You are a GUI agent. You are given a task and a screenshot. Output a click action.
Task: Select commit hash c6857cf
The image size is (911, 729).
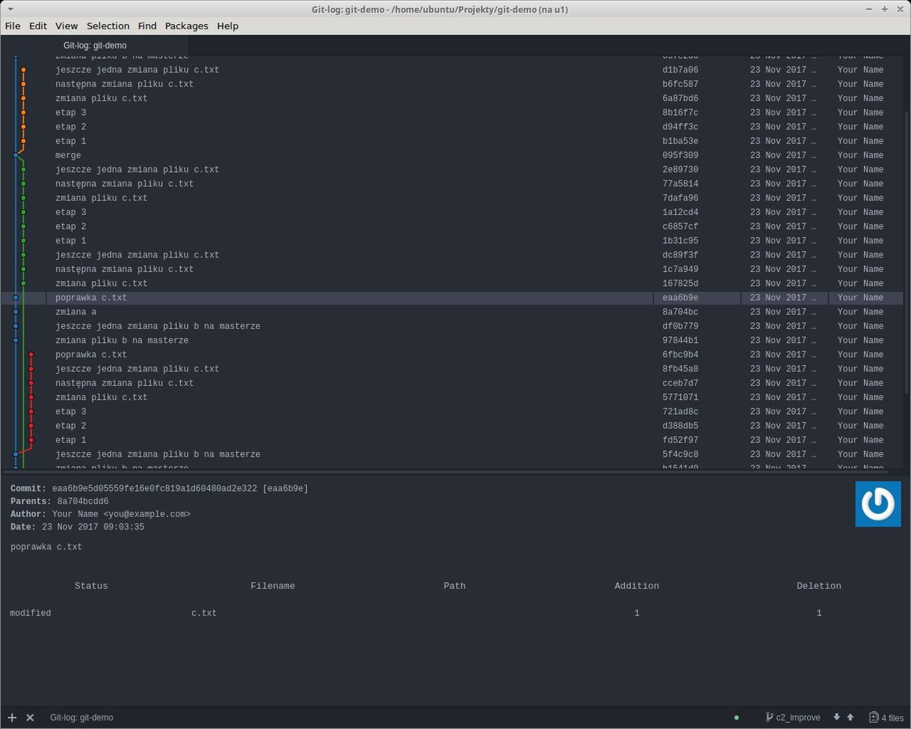click(x=680, y=226)
